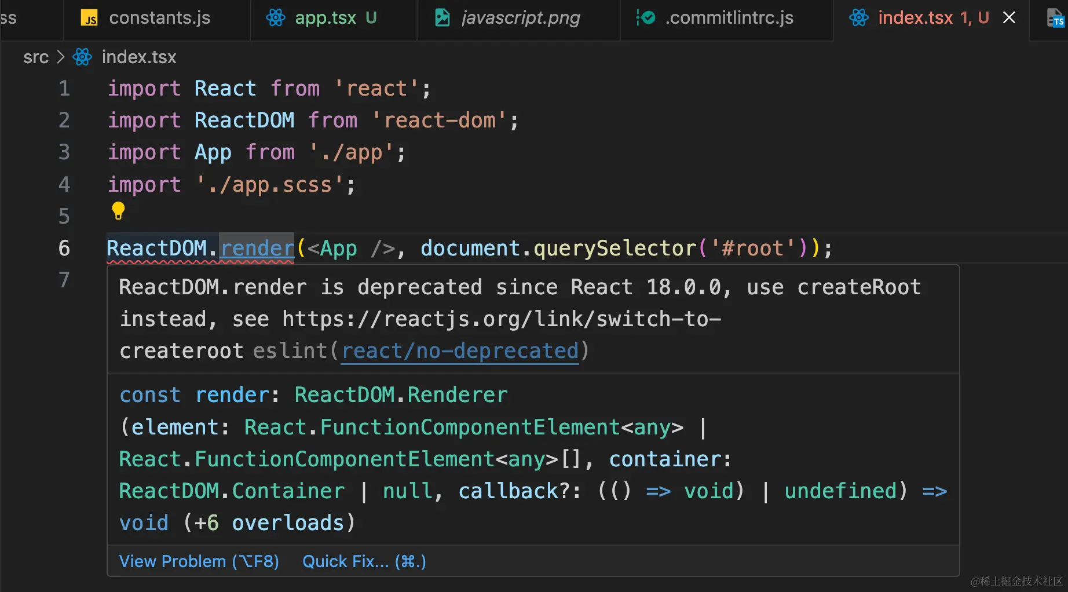Click ReactDOM.Renderer type in the hover popup
Screen dimensions: 1068x592
tap(401, 395)
